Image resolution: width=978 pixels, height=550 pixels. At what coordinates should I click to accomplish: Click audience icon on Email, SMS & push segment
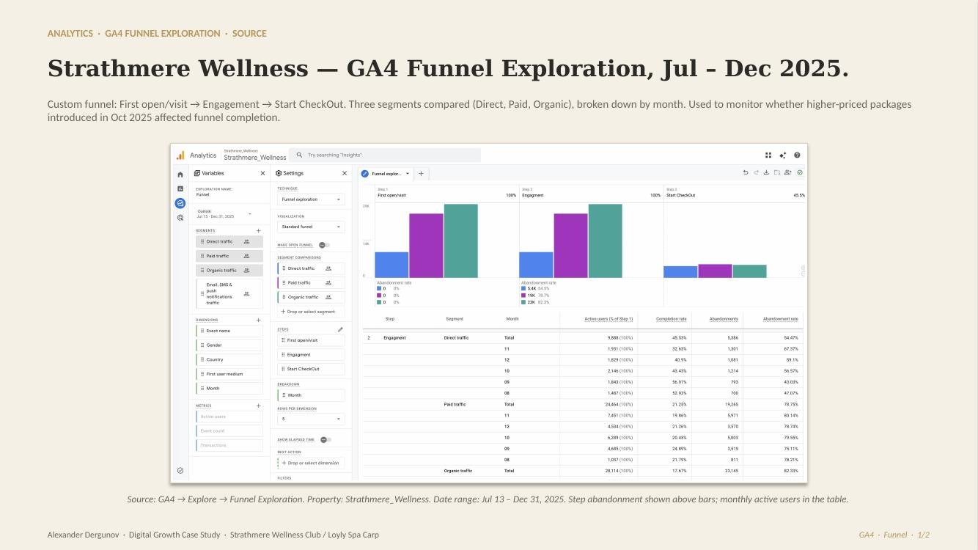[247, 294]
